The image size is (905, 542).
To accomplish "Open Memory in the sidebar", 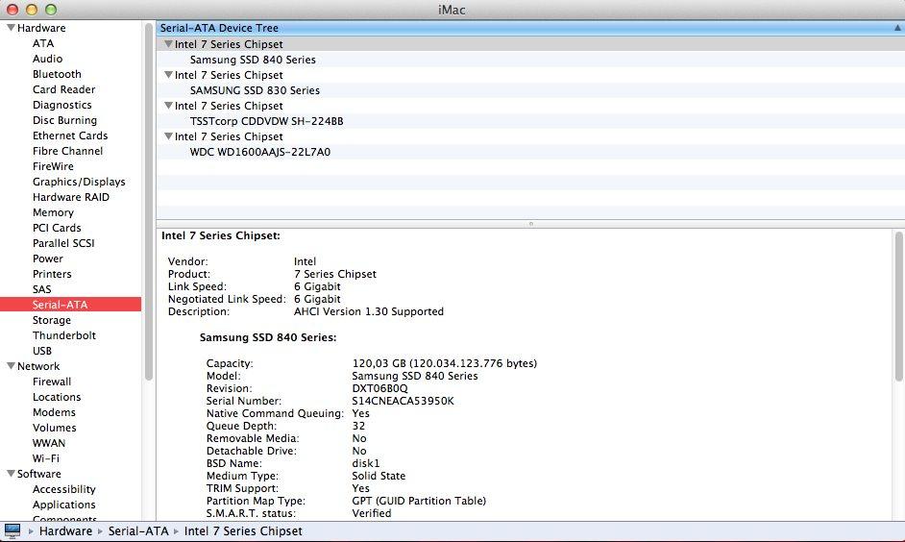I will coord(53,212).
